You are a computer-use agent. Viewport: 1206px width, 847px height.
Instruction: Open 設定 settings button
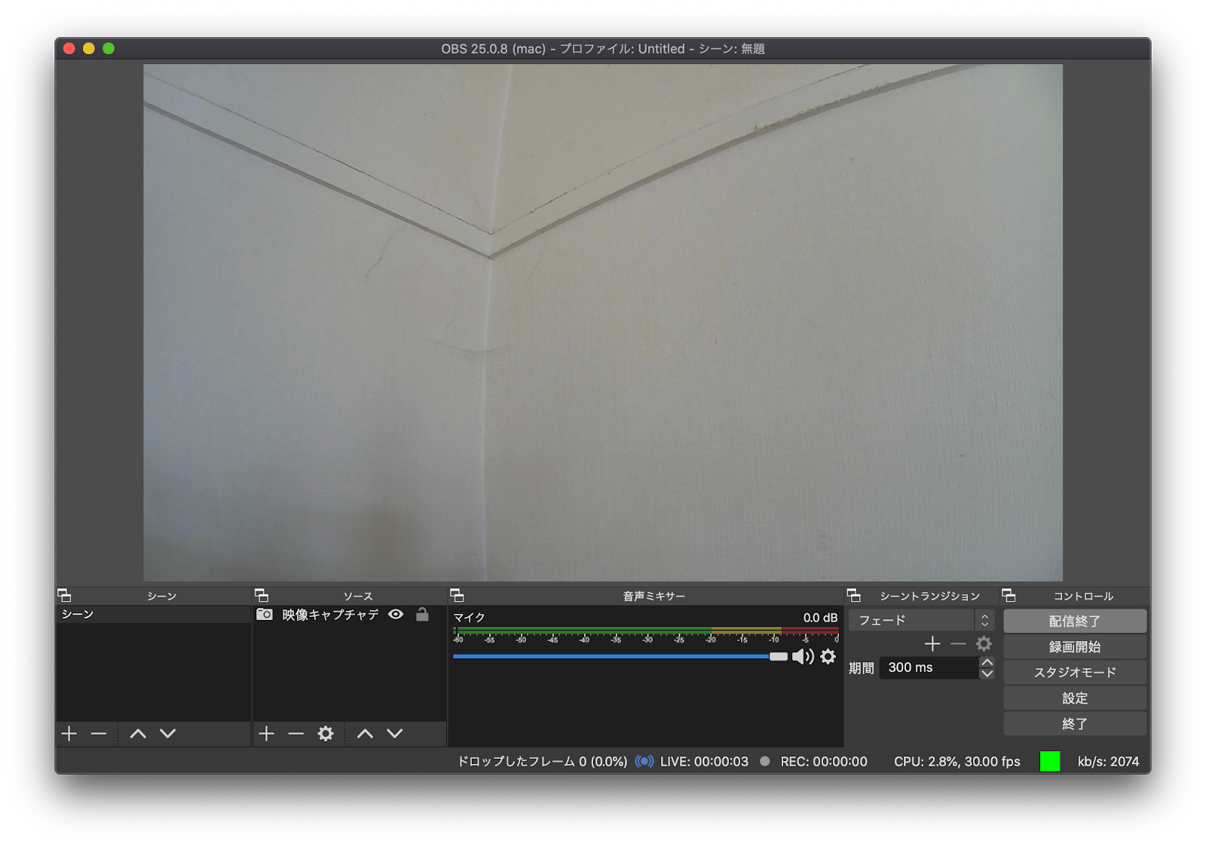[1075, 698]
